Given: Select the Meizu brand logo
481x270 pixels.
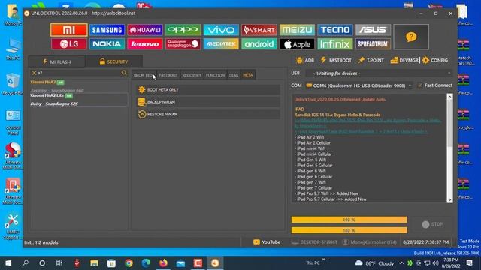Looking at the screenshot, I should tap(298, 30).
